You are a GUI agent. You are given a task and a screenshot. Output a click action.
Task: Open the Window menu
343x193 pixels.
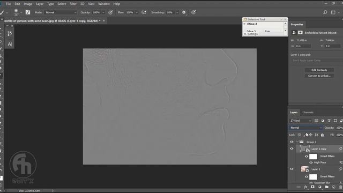(104, 4)
